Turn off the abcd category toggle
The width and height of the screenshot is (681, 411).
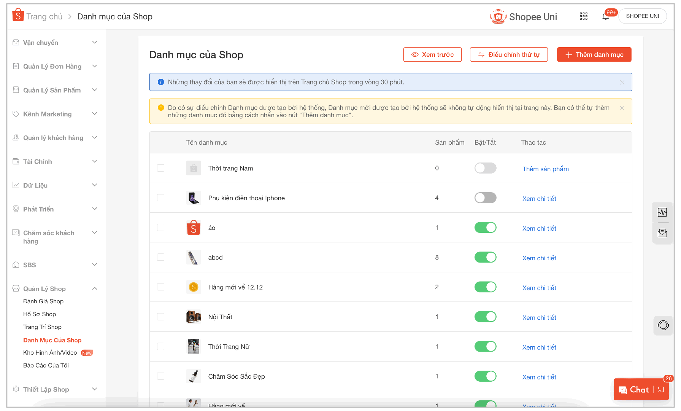pos(485,257)
